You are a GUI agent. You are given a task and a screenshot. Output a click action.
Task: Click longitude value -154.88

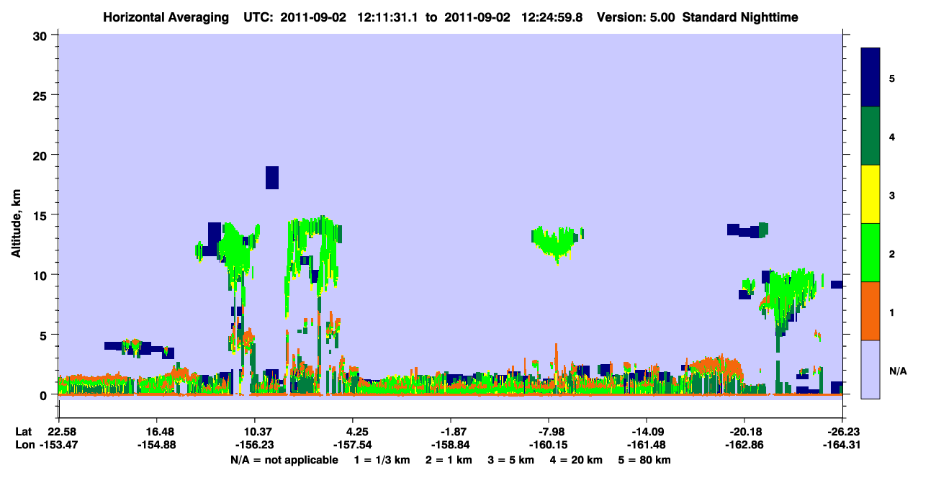pos(157,445)
